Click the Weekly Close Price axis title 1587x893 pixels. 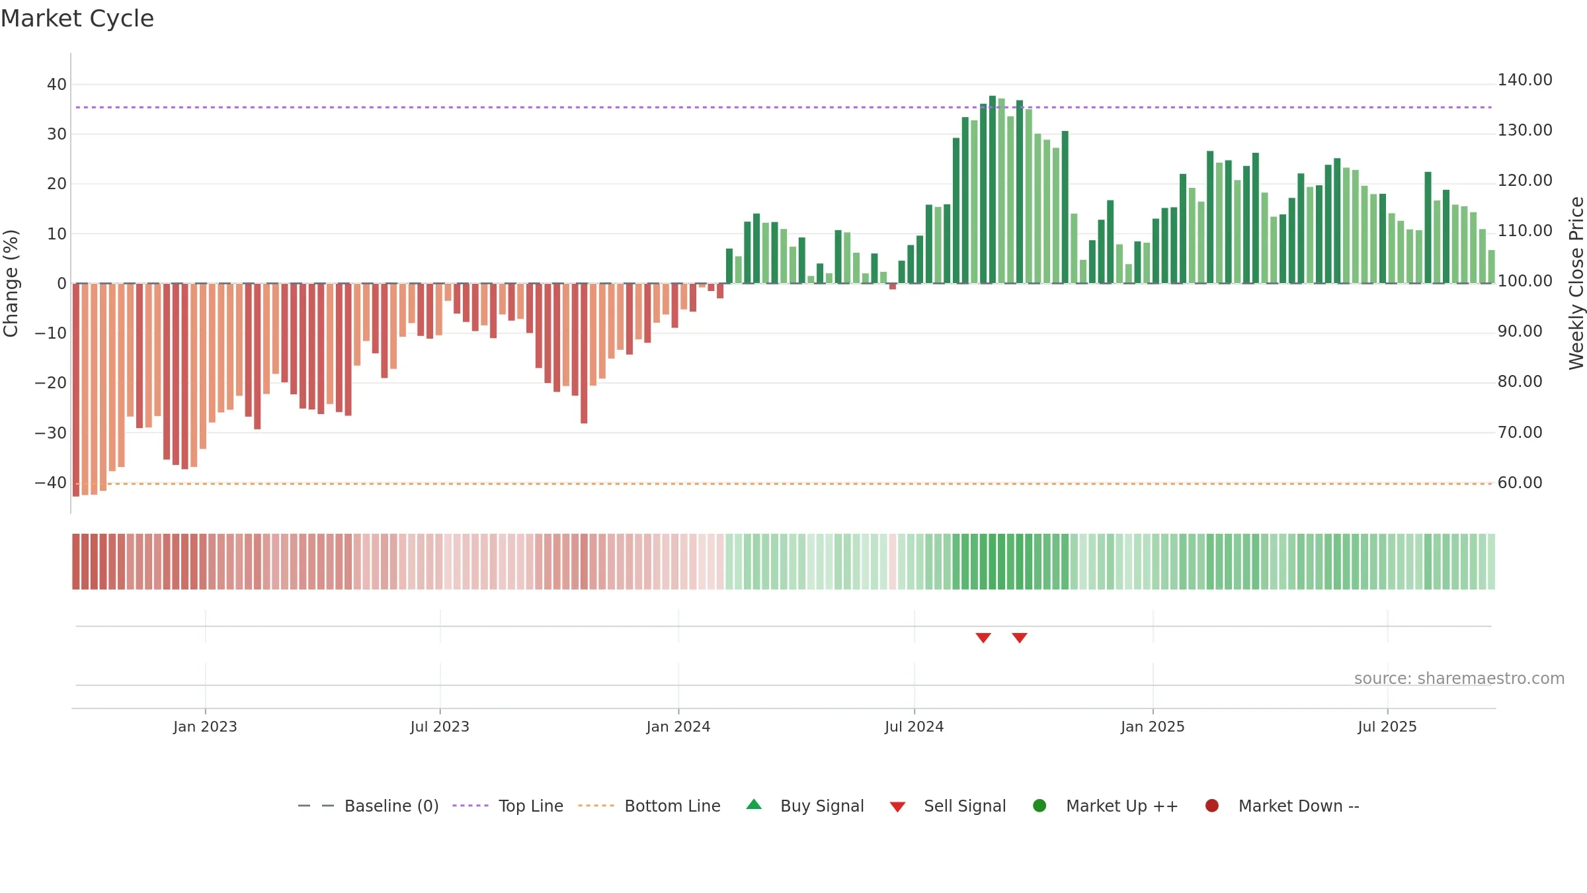(x=1576, y=283)
